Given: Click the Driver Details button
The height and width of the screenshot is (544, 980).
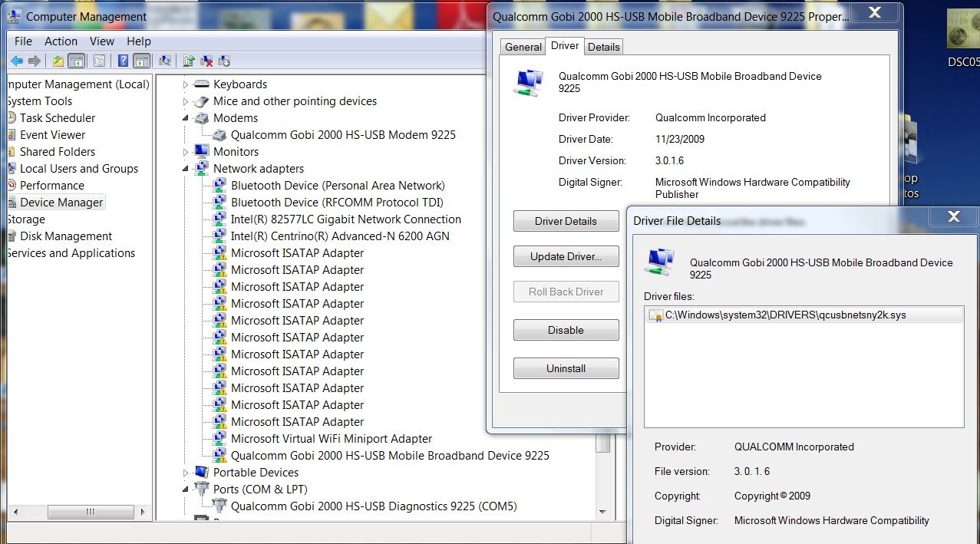Looking at the screenshot, I should point(566,221).
